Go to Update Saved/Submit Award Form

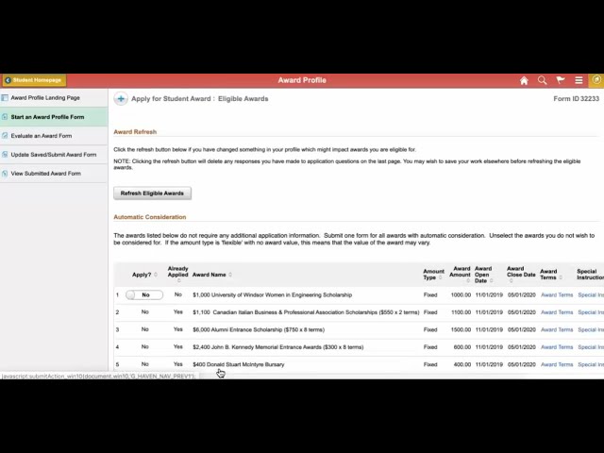[x=53, y=155]
